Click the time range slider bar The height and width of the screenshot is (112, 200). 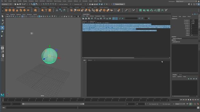click(53, 104)
